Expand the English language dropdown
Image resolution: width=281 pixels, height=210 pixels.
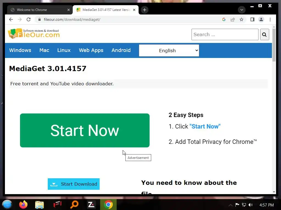click(169, 51)
